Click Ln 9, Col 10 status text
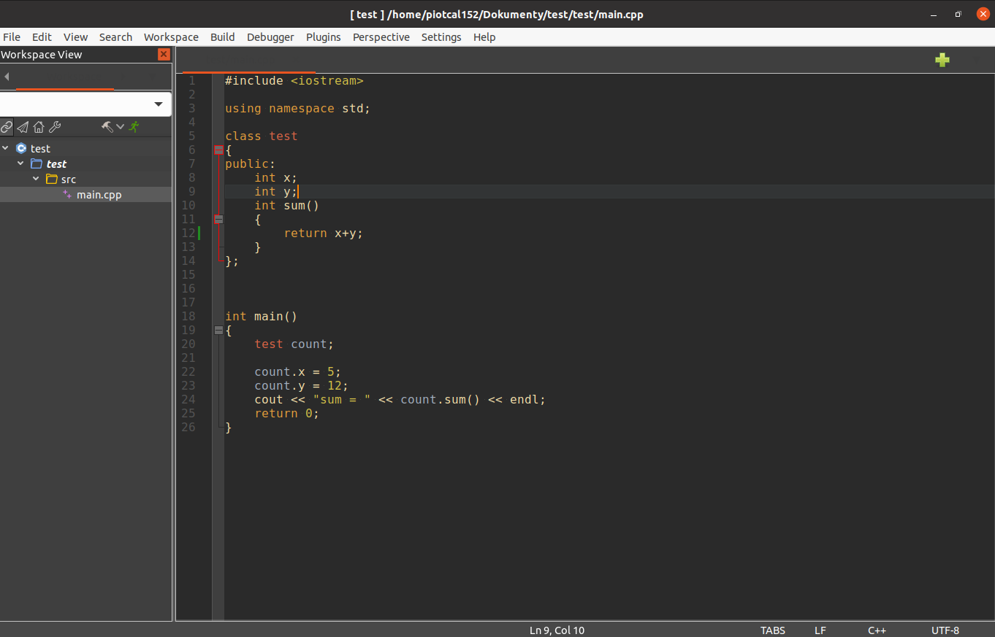Viewport: 995px width, 637px height. coord(557,630)
